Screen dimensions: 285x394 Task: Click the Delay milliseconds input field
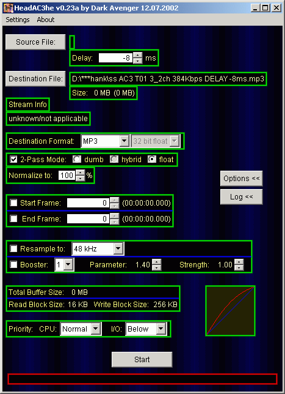pyautogui.click(x=115, y=58)
